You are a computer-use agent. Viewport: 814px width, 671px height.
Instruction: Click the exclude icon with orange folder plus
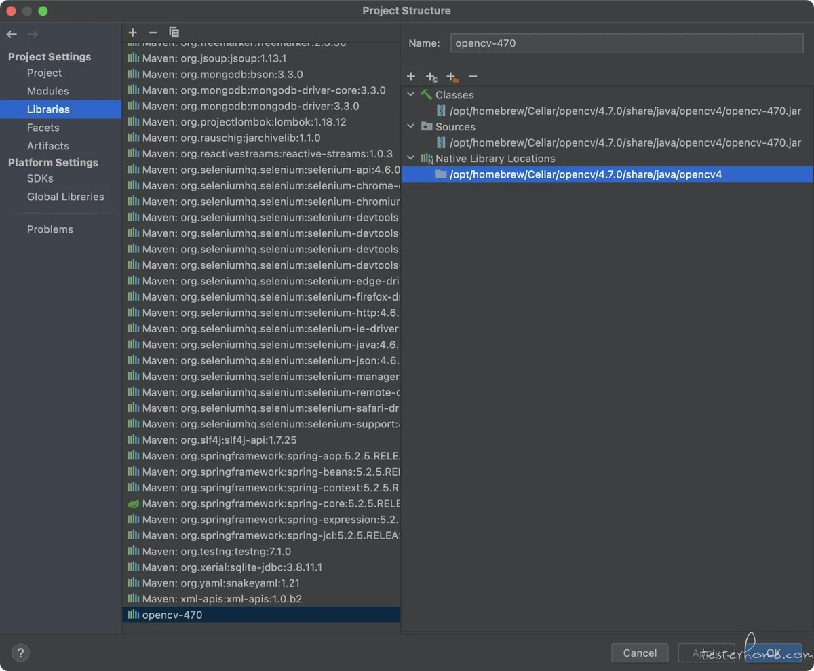(x=452, y=77)
